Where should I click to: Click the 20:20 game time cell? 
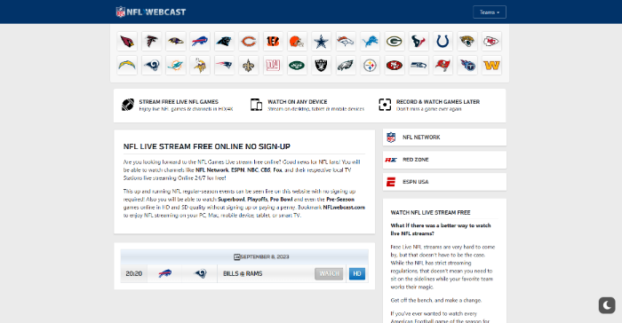tap(133, 274)
